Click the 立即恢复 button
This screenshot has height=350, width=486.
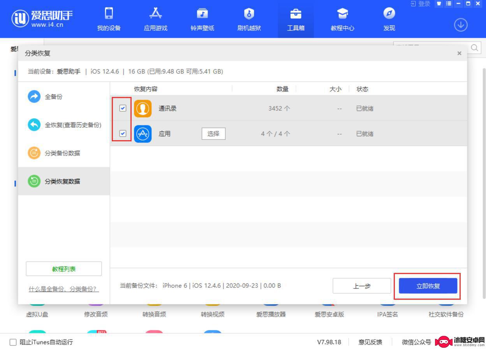click(x=428, y=286)
